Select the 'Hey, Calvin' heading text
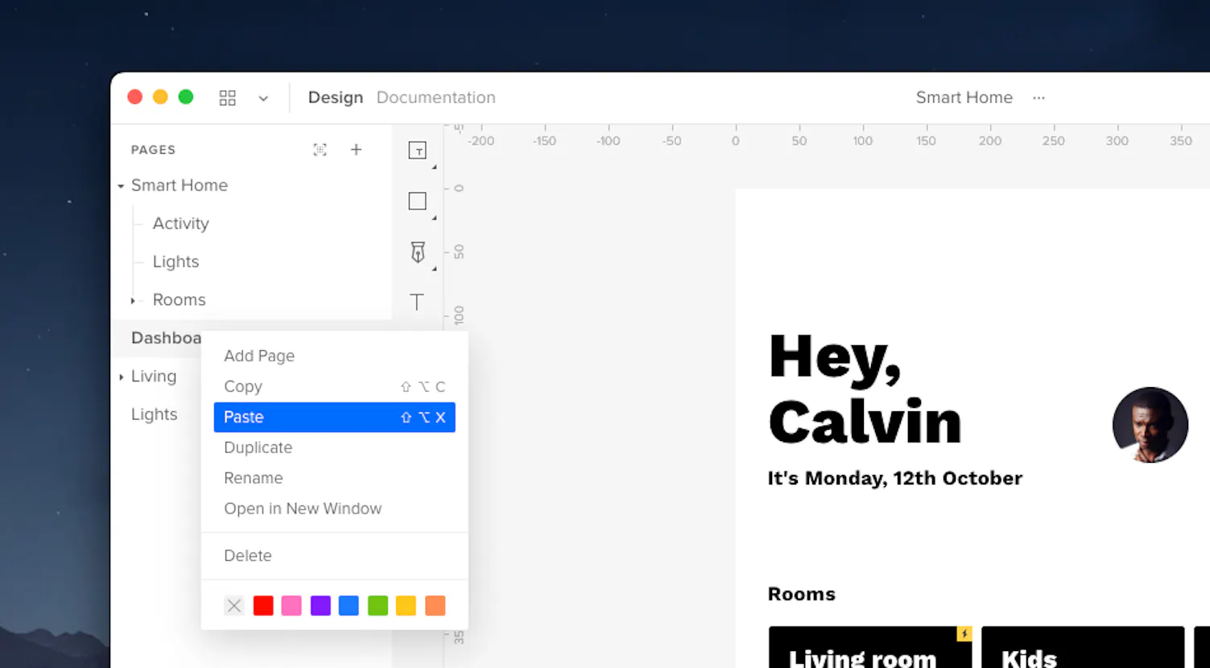The image size is (1210, 668). [865, 390]
